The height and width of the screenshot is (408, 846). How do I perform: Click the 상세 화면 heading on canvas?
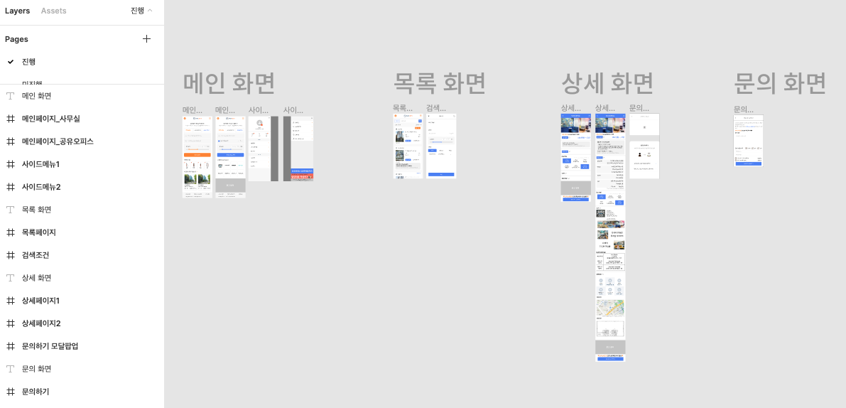click(x=607, y=82)
